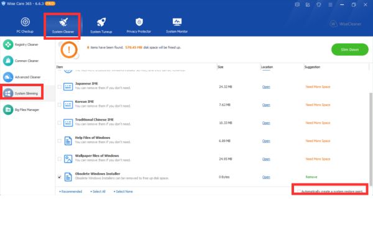Select Common Cleaner in the sidebar
The image size is (373, 248).
[x=21, y=61]
